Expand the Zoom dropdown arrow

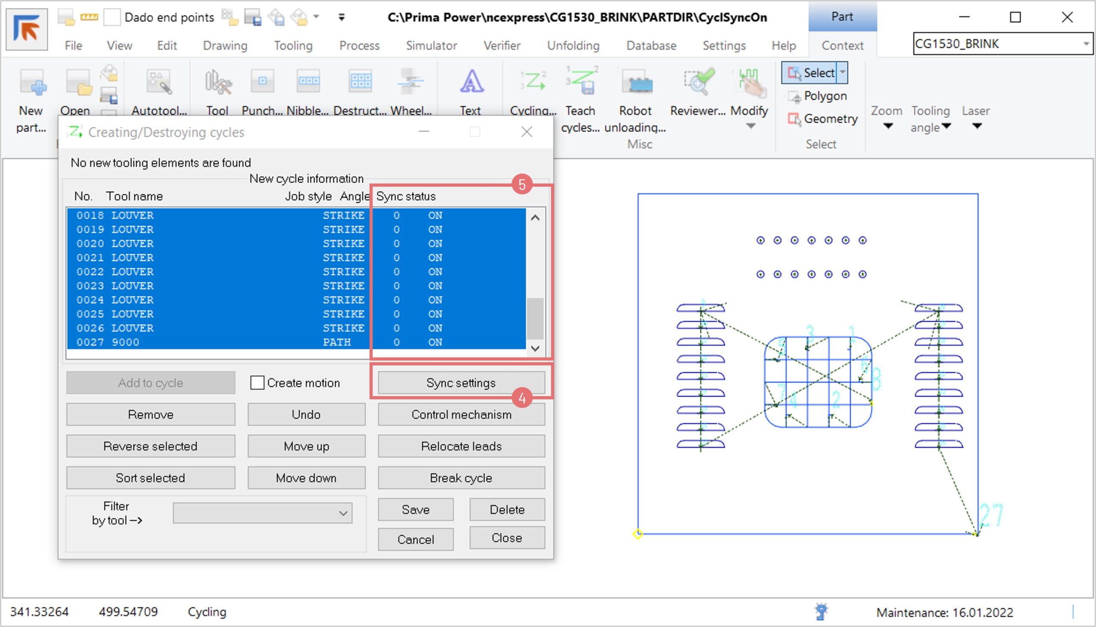click(x=888, y=126)
